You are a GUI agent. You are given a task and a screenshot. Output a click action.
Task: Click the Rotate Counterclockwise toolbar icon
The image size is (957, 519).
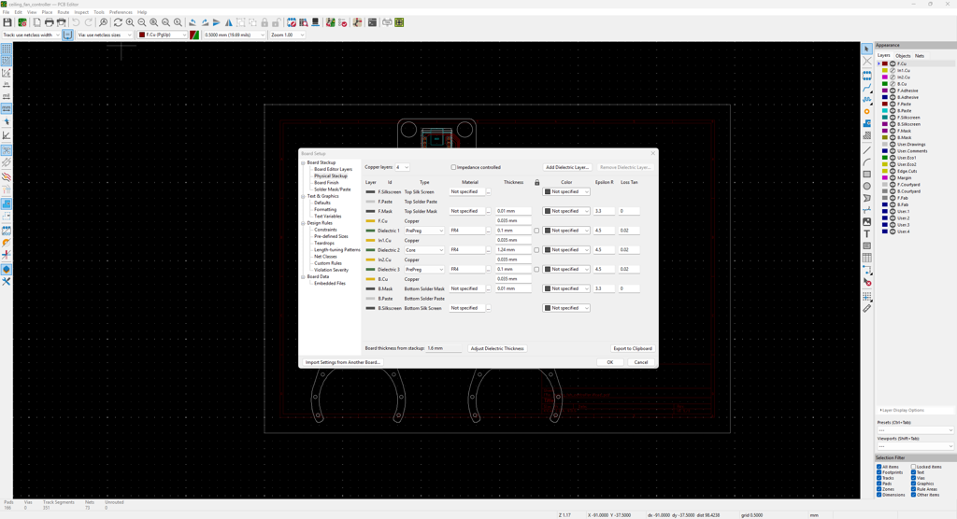pos(193,22)
